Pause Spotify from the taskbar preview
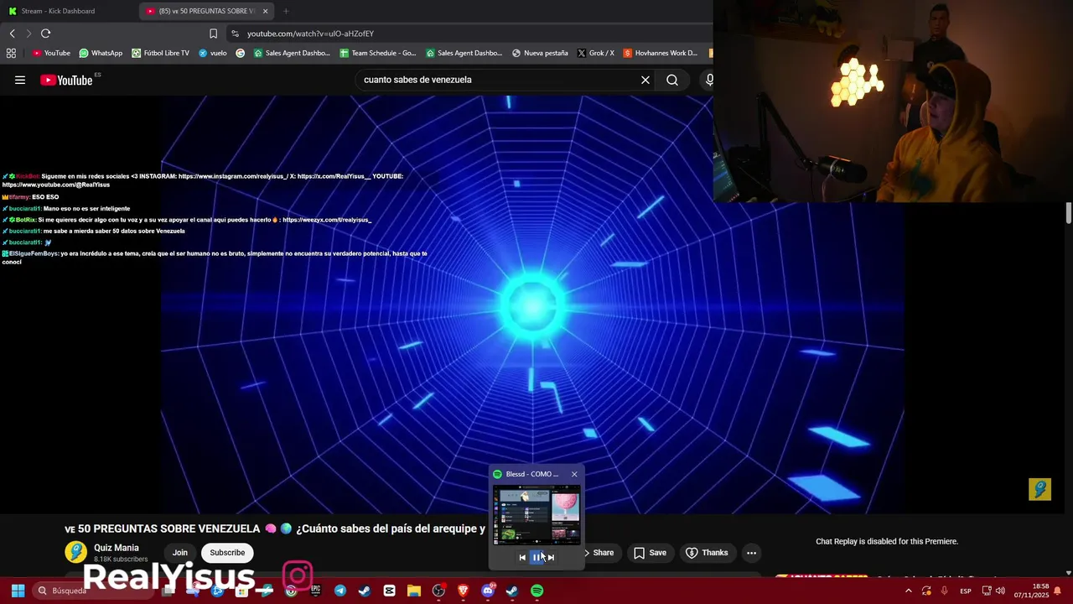 [x=536, y=557]
